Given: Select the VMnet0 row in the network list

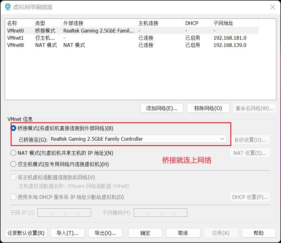Looking at the screenshot, I should [132, 31].
